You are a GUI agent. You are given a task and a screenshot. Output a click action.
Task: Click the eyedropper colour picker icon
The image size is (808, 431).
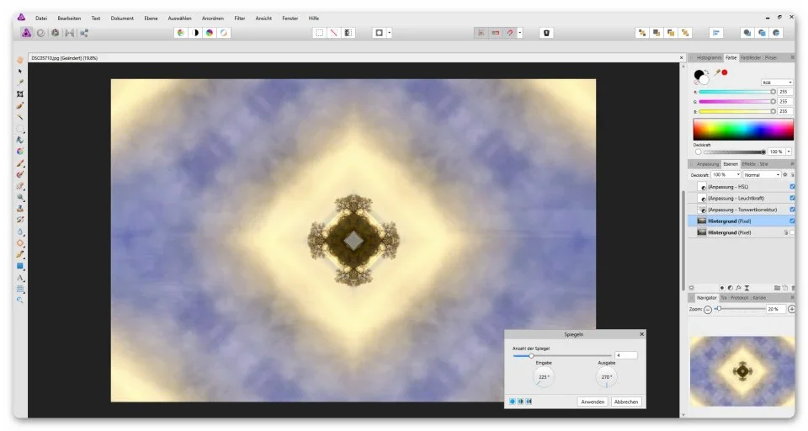point(717,72)
